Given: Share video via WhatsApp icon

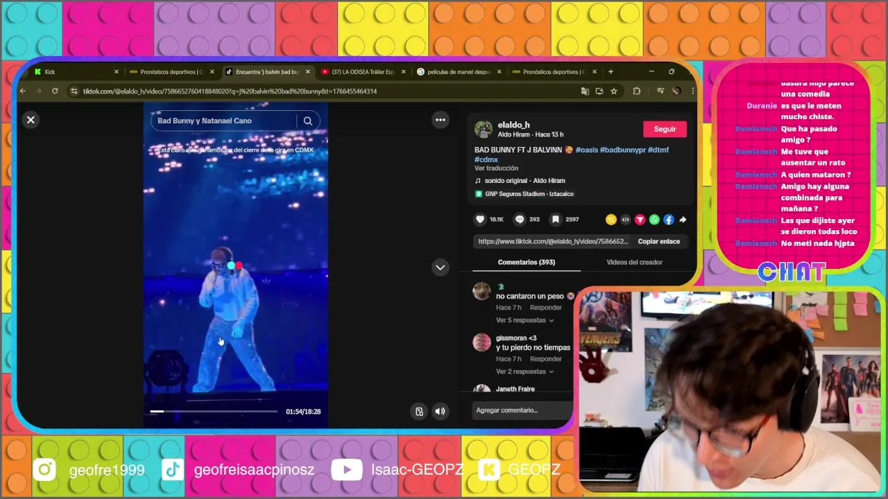Looking at the screenshot, I should click(x=654, y=220).
